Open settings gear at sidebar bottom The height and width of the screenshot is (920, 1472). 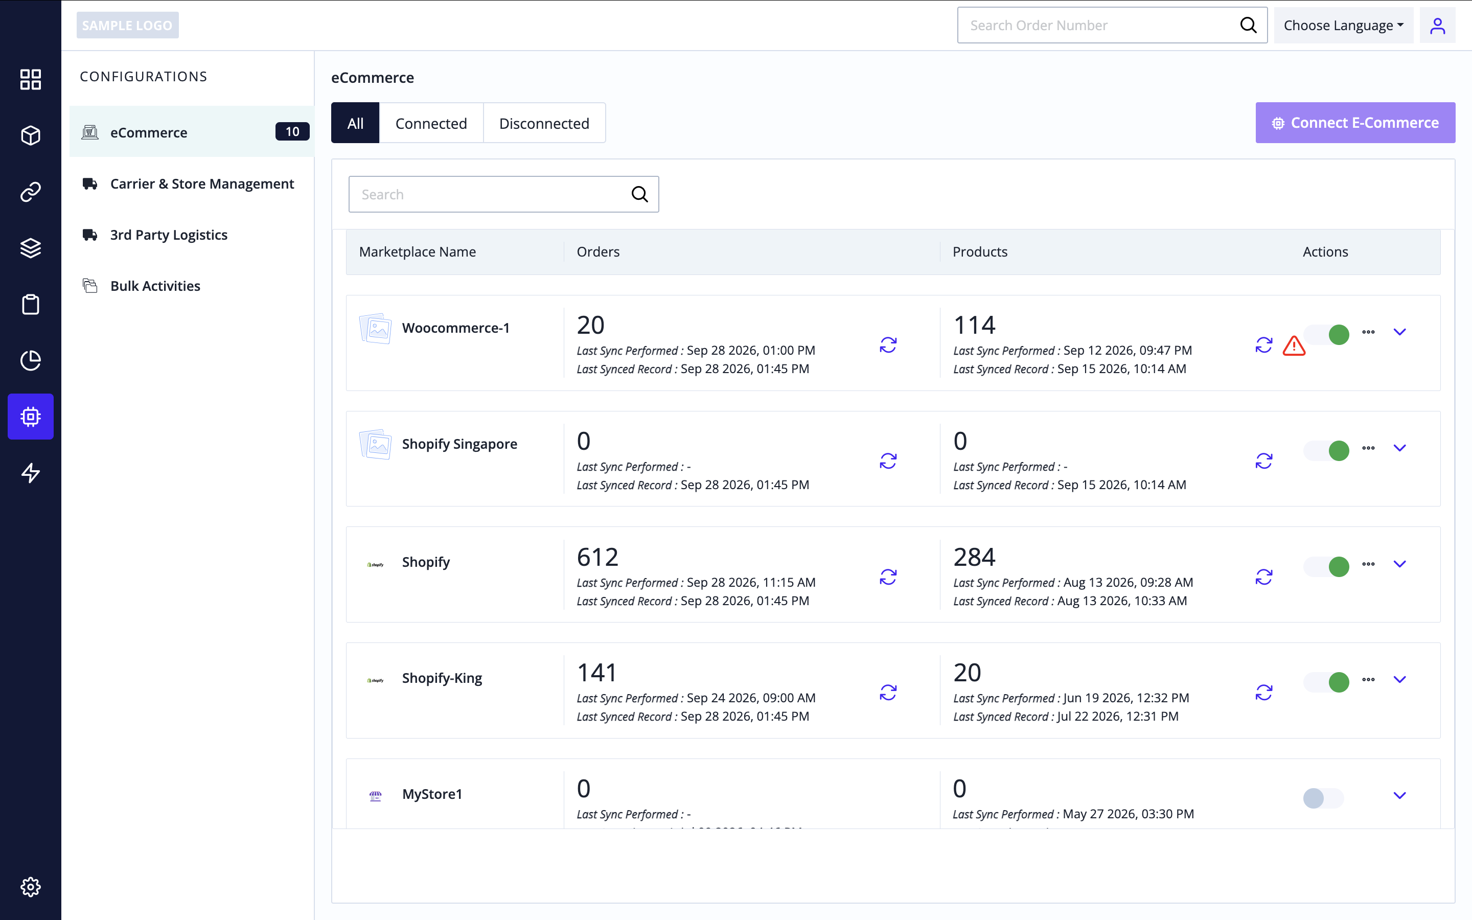pos(31,887)
